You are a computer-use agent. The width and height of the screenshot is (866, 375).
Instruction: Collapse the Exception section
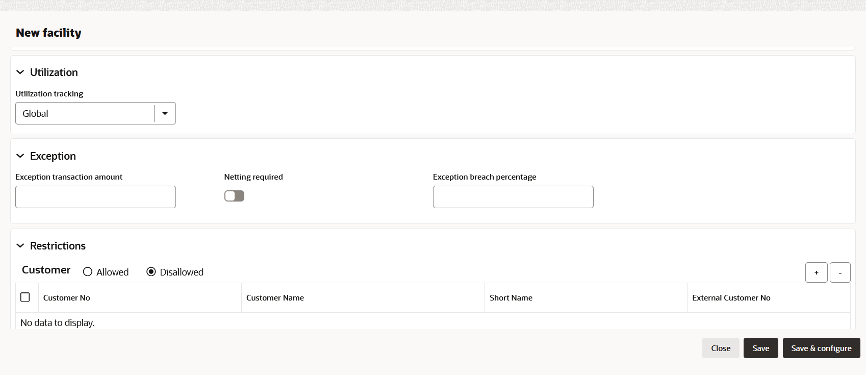pyautogui.click(x=20, y=156)
